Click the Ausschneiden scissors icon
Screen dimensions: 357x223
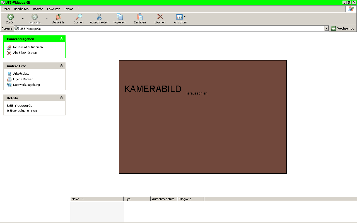point(99,17)
